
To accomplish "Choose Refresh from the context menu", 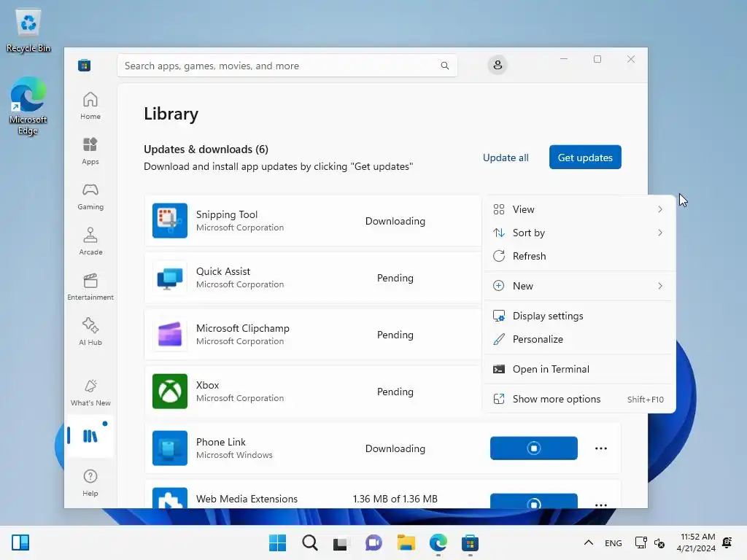I will coord(578,256).
